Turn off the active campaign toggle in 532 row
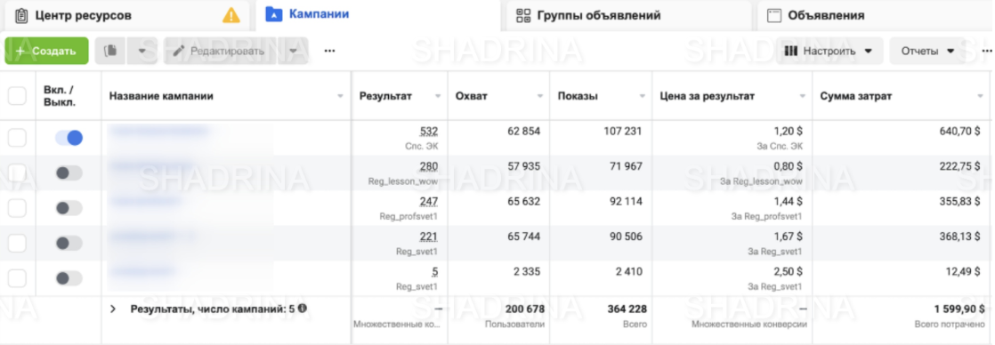This screenshot has height=345, width=995. (69, 138)
